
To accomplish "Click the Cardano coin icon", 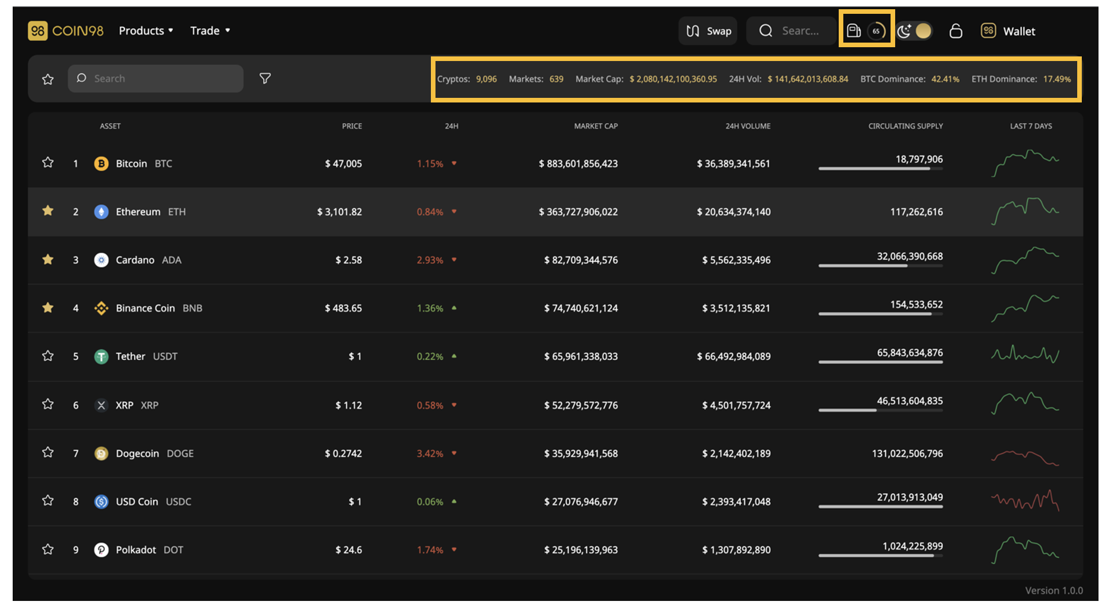I will [101, 260].
